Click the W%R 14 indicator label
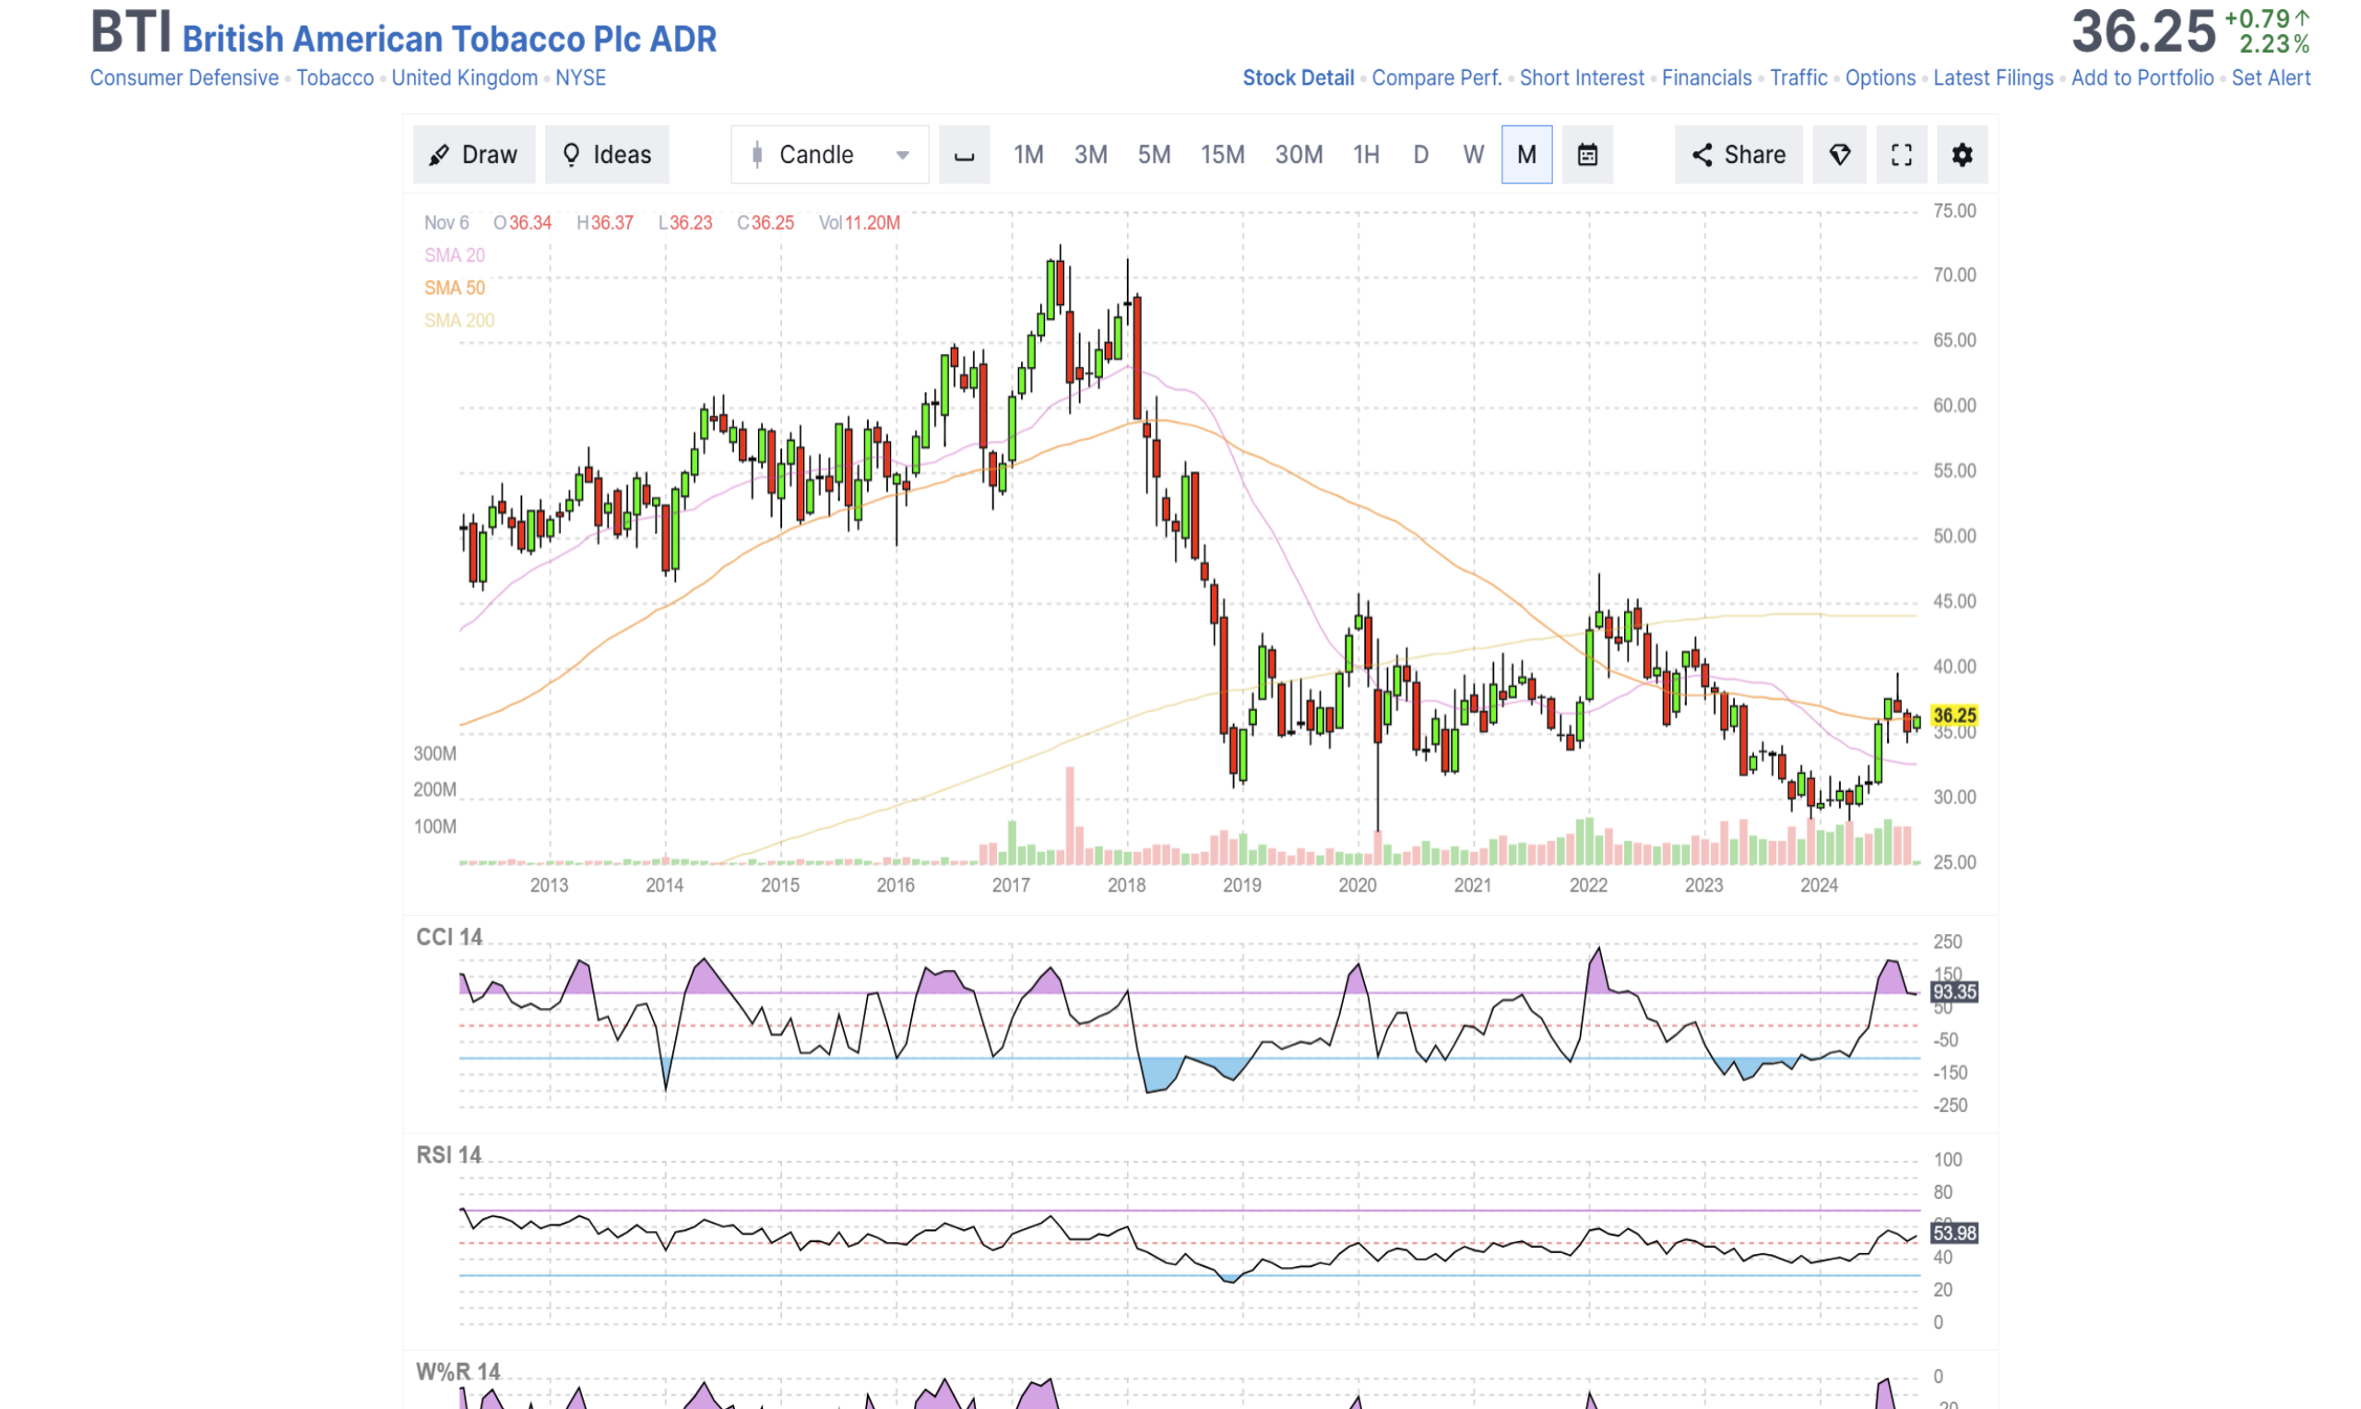Viewport: 2361px width, 1409px height. tap(457, 1372)
